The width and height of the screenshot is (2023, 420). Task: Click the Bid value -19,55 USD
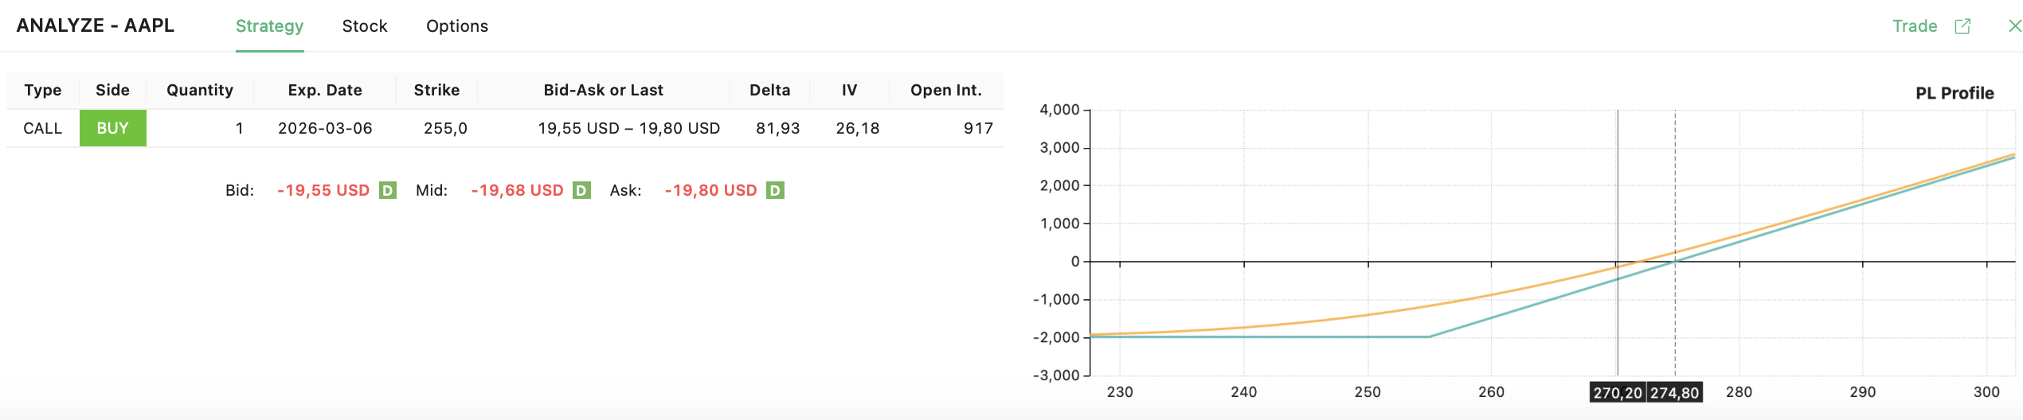coord(323,191)
